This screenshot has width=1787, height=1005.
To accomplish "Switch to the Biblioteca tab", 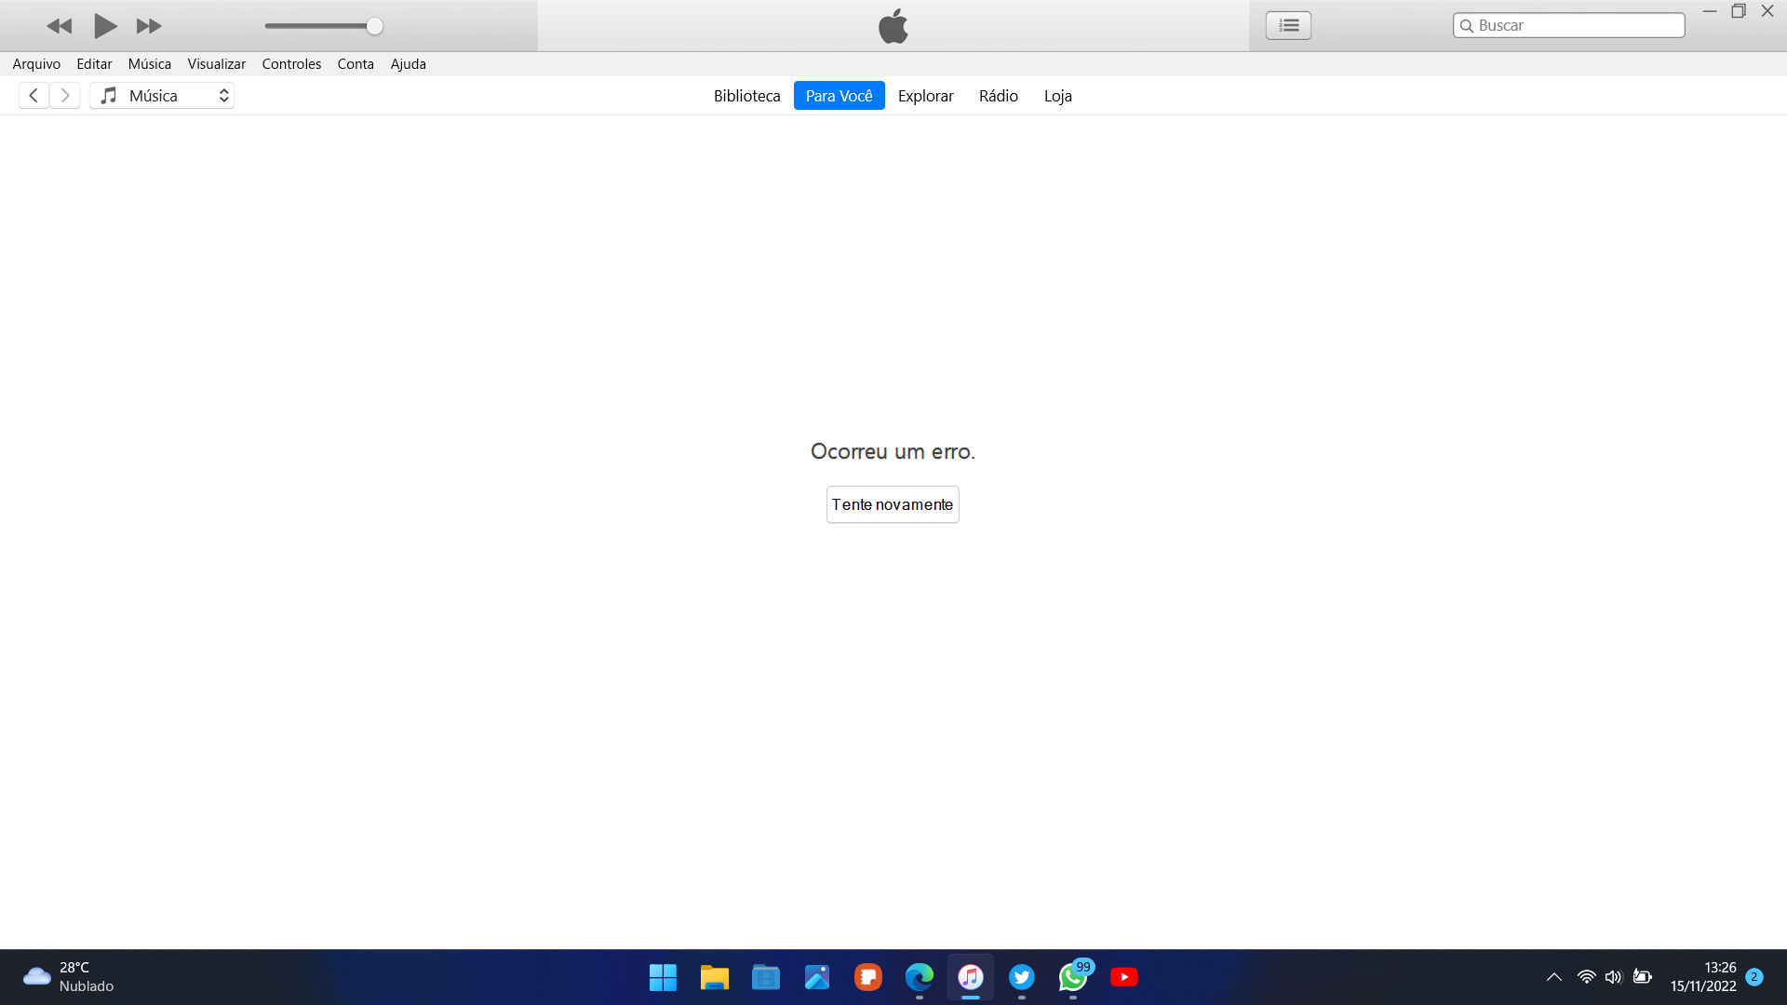I will pyautogui.click(x=746, y=96).
